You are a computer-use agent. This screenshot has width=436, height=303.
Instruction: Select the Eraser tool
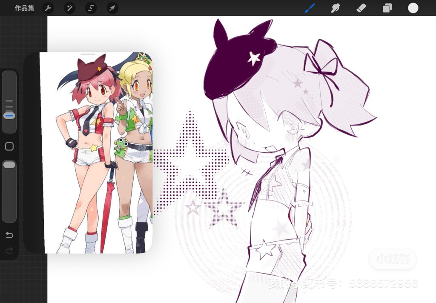[361, 8]
